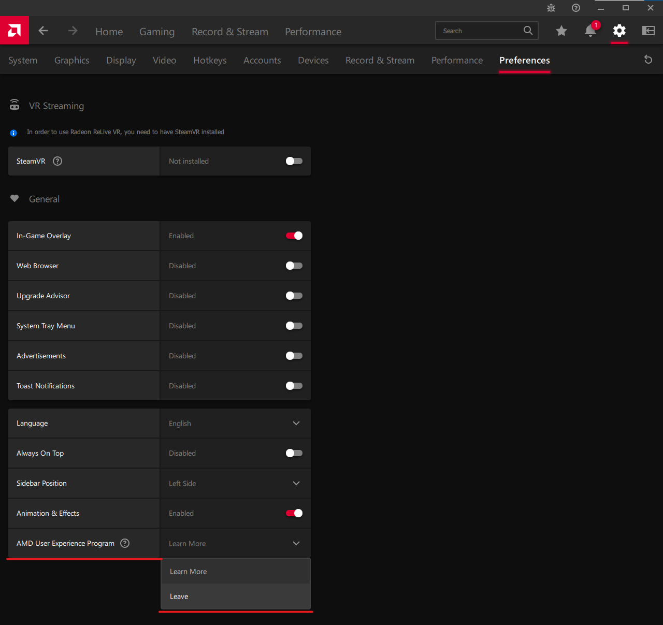This screenshot has width=663, height=625.
Task: Open the bug report icon
Action: [x=551, y=8]
